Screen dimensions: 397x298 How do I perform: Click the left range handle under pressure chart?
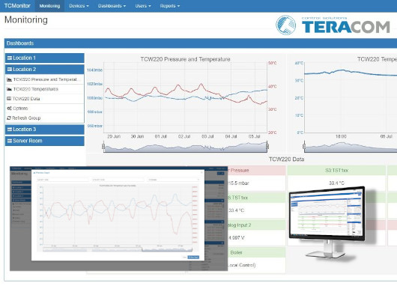103,146
